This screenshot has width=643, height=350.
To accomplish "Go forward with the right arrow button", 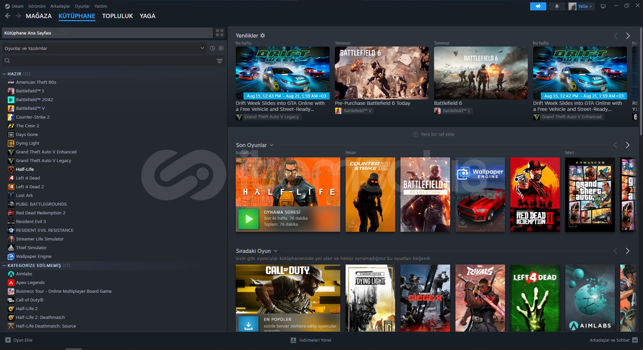I will [18, 16].
